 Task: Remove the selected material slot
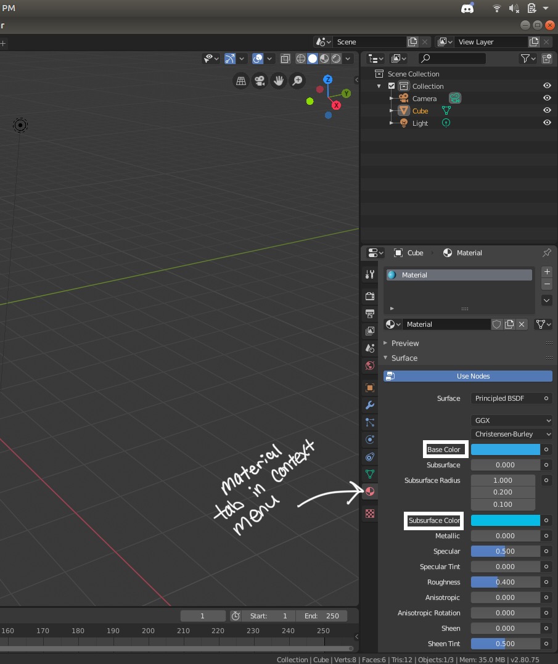[x=546, y=284]
